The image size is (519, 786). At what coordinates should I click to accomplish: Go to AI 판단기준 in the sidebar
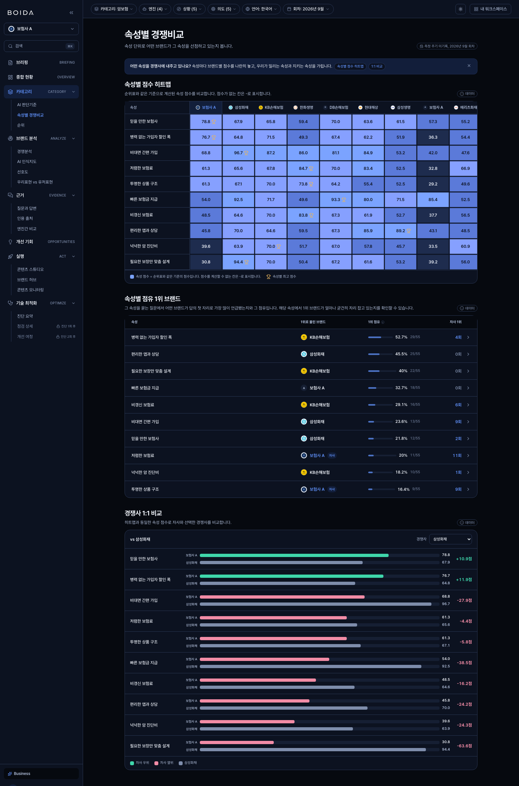tap(27, 105)
